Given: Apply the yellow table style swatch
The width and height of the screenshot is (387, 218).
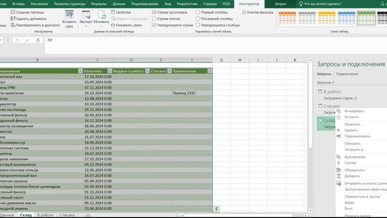Looking at the screenshot, I should (327, 18).
